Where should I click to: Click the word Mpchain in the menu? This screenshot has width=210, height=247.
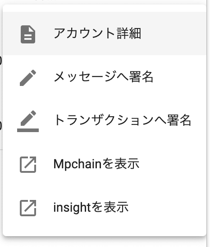point(78,164)
